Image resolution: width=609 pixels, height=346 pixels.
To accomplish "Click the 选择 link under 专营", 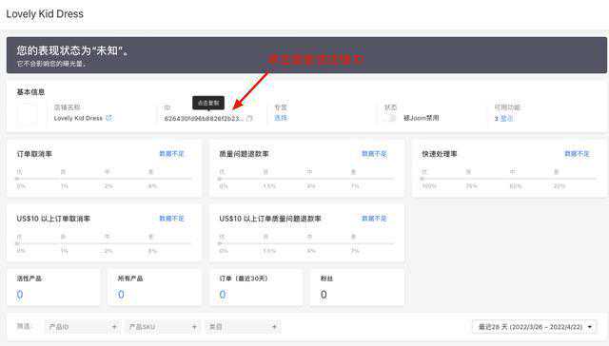I will click(281, 118).
